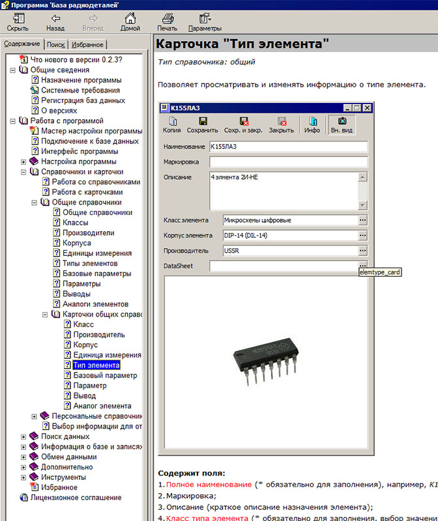
Task: Expand the Обмен данными node
Action: (23, 457)
